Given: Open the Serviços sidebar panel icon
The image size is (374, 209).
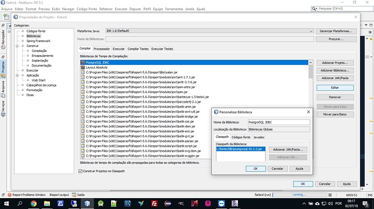Looking at the screenshot, I should point(3,115).
